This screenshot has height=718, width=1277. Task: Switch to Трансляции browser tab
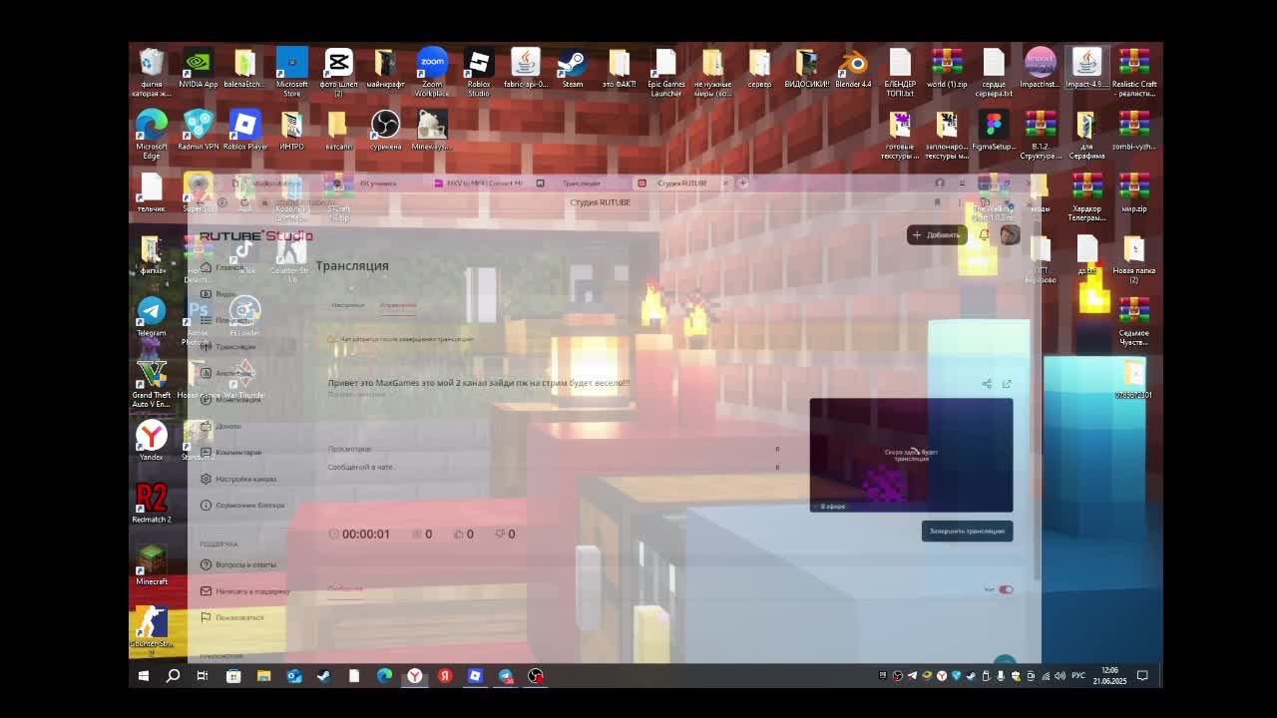point(582,183)
